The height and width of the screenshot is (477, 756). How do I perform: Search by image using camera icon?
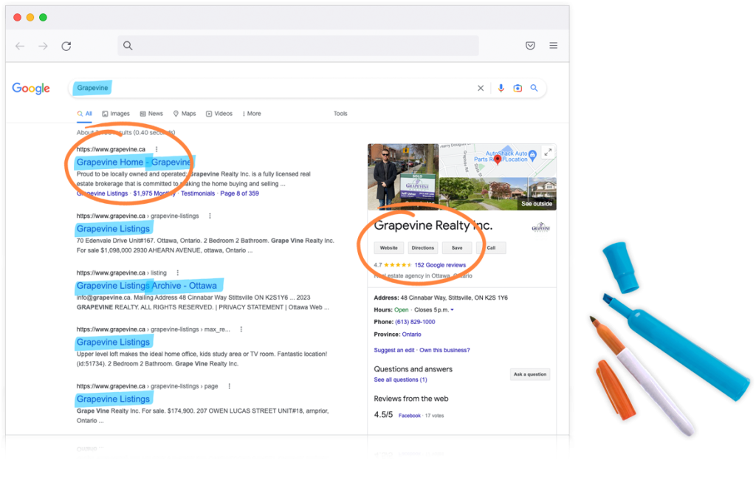tap(518, 88)
